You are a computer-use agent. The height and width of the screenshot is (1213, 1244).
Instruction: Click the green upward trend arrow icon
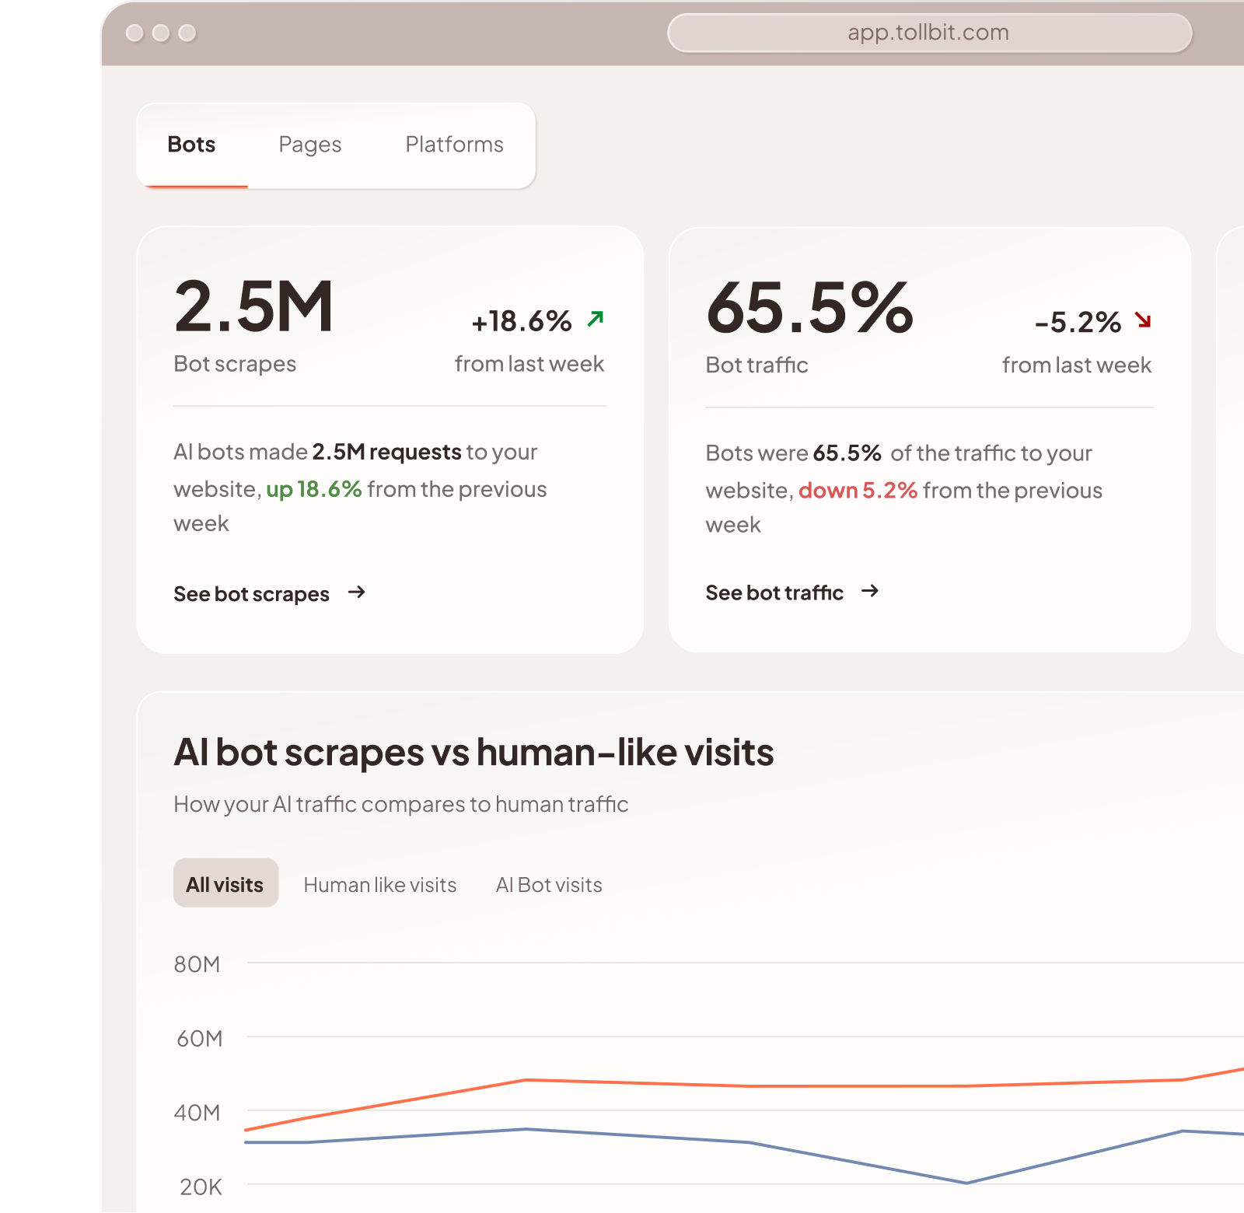coord(595,319)
